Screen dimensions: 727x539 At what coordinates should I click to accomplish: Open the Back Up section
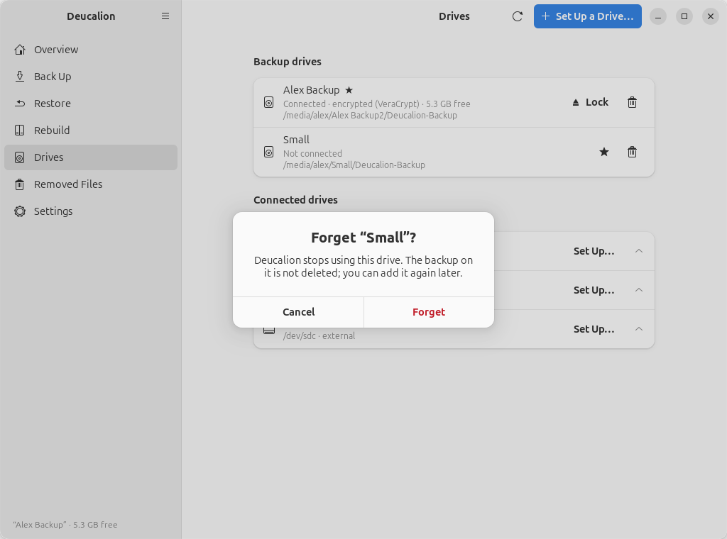tap(91, 77)
